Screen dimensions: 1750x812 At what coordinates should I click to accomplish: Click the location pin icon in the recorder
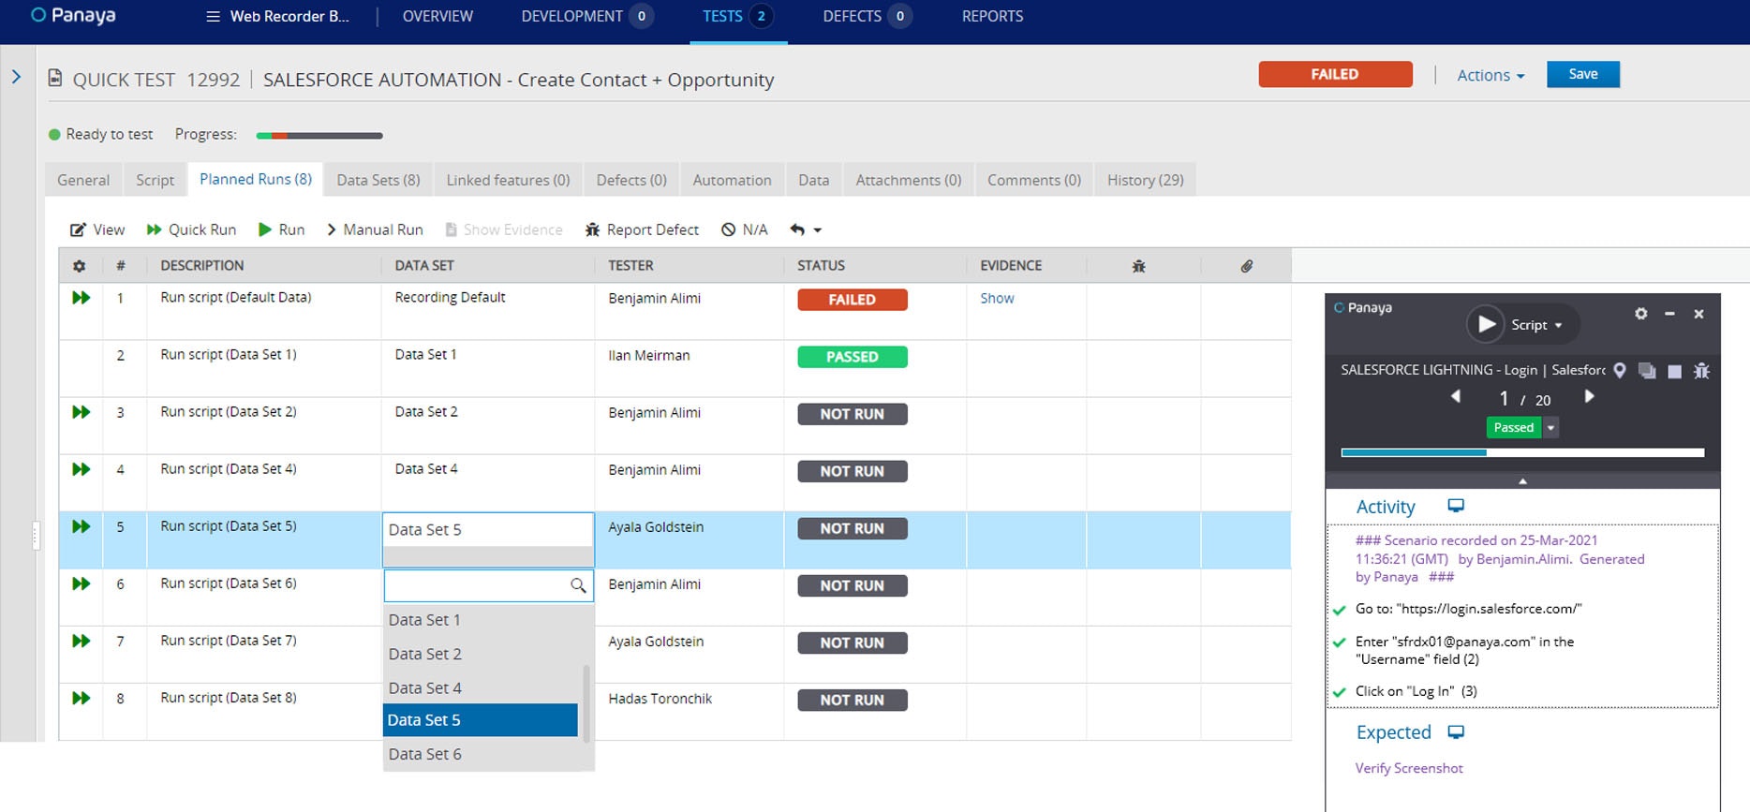[x=1620, y=370]
